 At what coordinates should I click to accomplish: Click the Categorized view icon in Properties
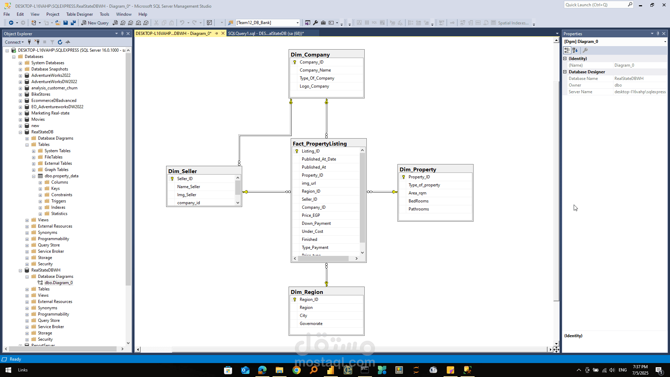pos(567,50)
